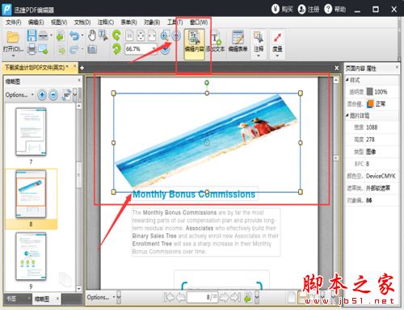404x310 pixels.
Task: Open the Object menu (对象)
Action: [152, 23]
